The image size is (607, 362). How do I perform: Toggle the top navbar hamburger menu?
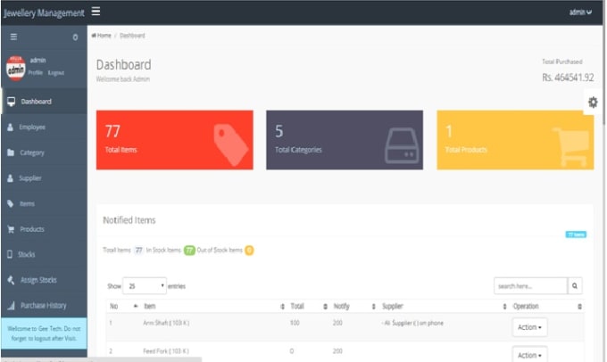[96, 12]
